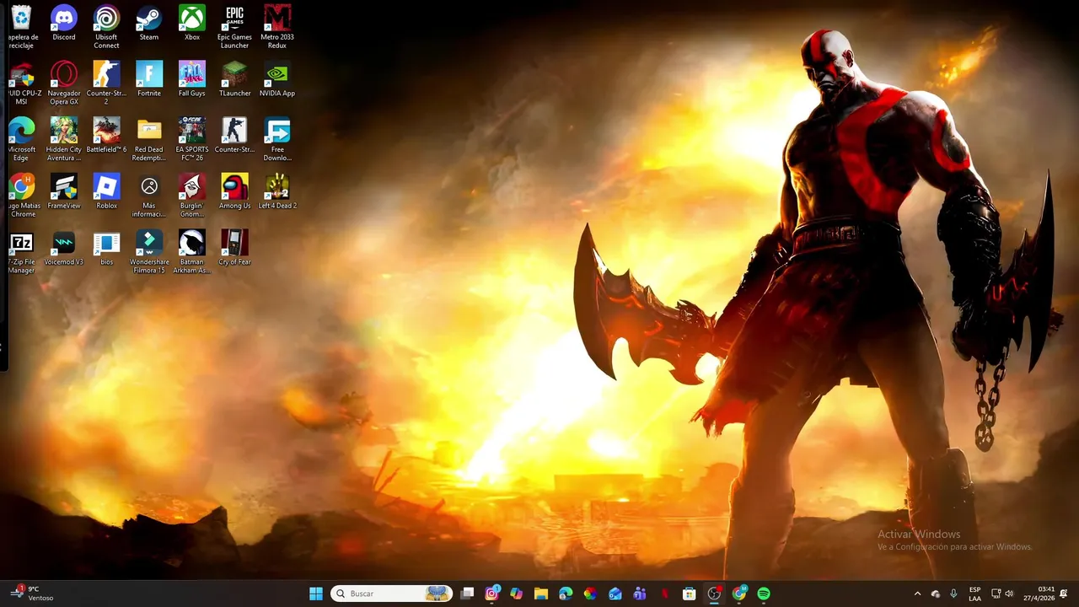The width and height of the screenshot is (1079, 607).
Task: Select the TLauncher Minecraft icon
Action: [234, 80]
